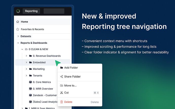This screenshot has height=109, width=175.
Task: Click the 0. Core Metrics dashboard icon
Action: click(x=30, y=82)
